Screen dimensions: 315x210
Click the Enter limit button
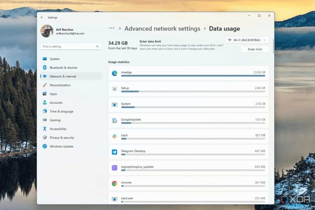tap(255, 49)
